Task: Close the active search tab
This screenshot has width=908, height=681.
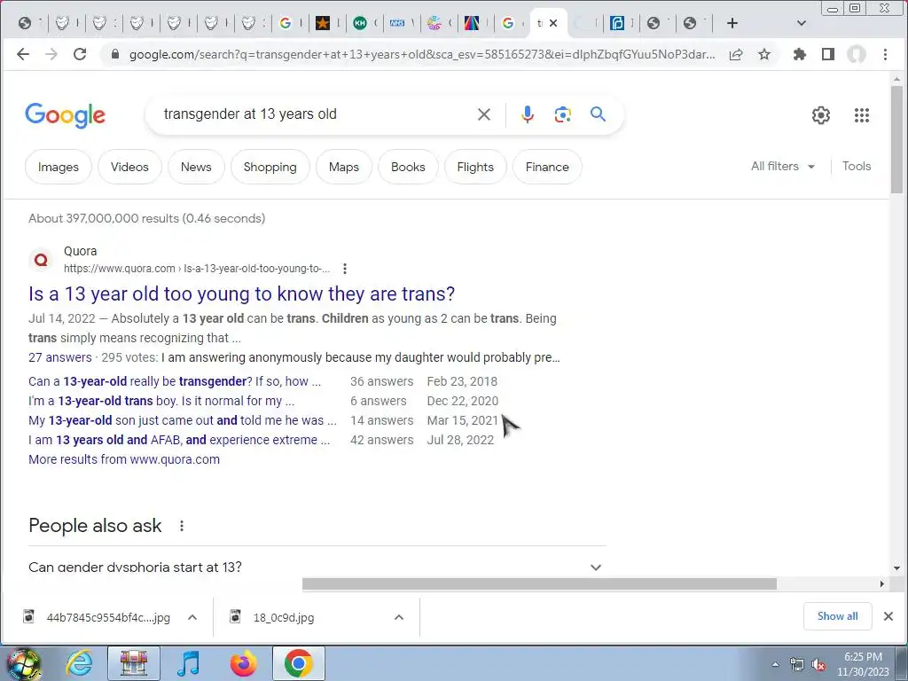Action: (553, 23)
